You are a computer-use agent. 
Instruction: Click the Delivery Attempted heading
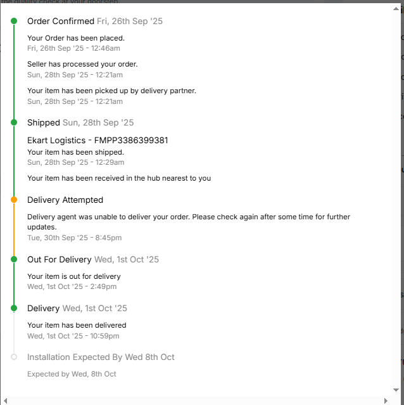point(65,200)
